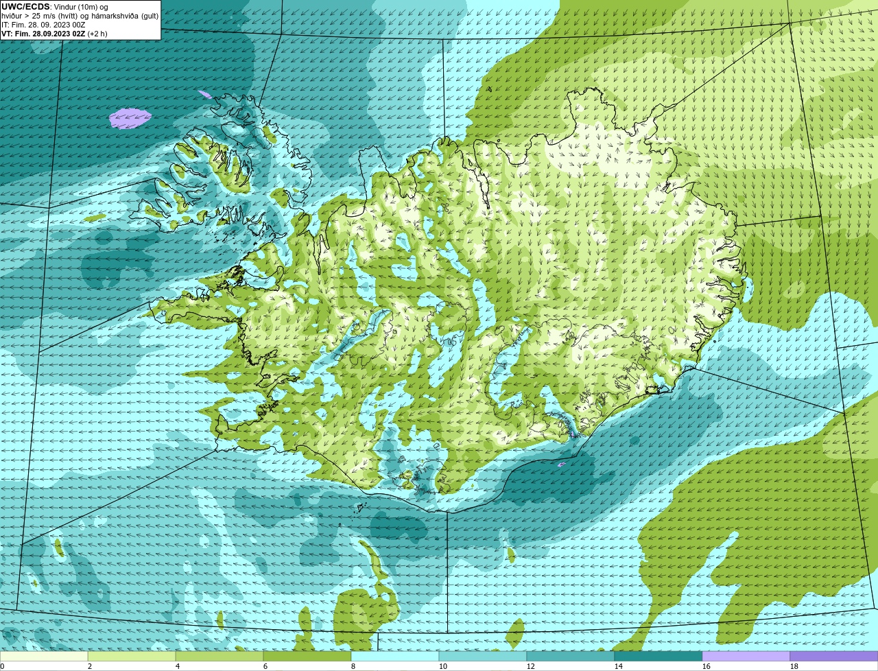Image resolution: width=878 pixels, height=671 pixels.
Task: Select the legend number "14"
Action: pyautogui.click(x=619, y=666)
